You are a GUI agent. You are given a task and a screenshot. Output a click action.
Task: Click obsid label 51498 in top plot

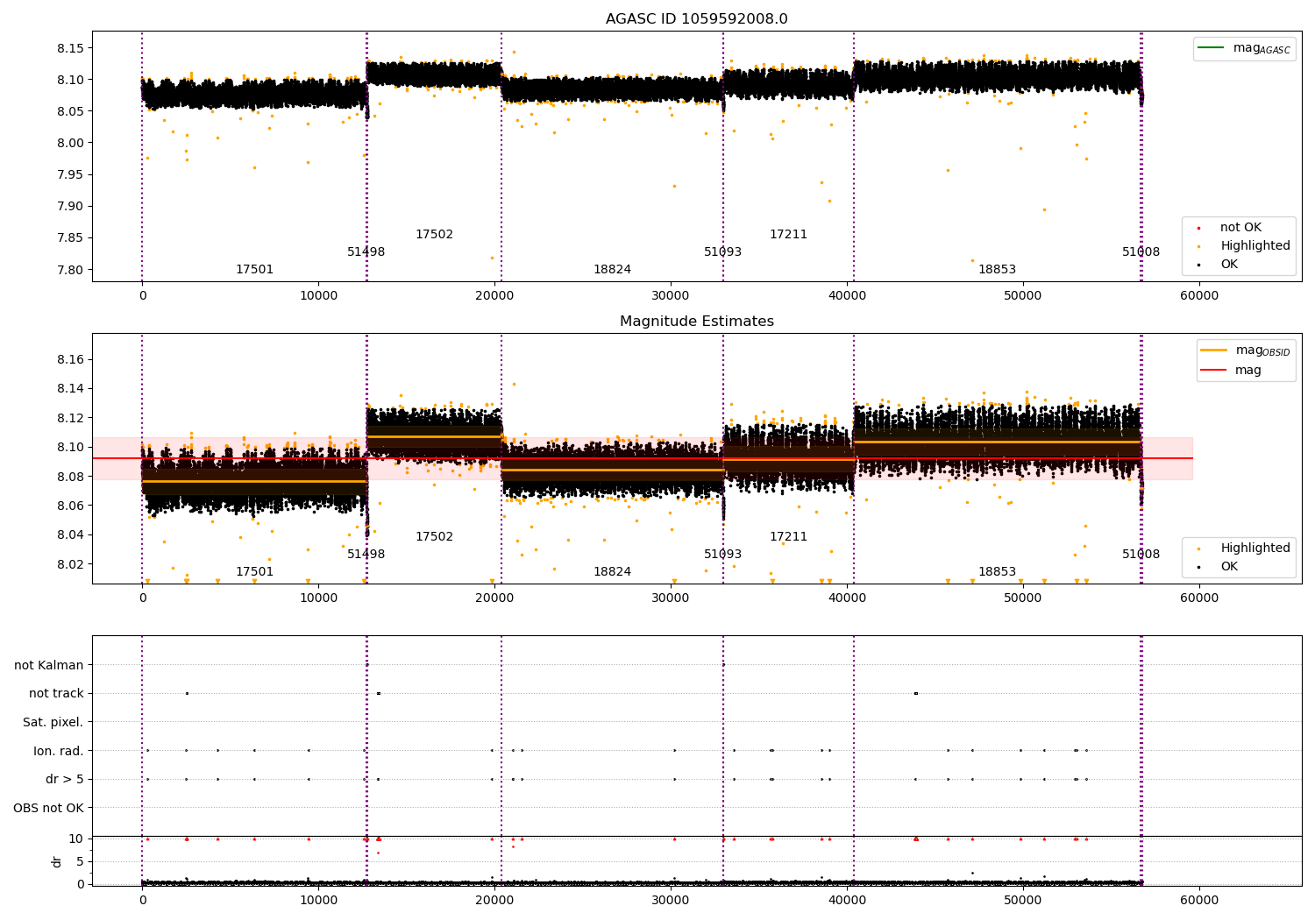tap(366, 252)
